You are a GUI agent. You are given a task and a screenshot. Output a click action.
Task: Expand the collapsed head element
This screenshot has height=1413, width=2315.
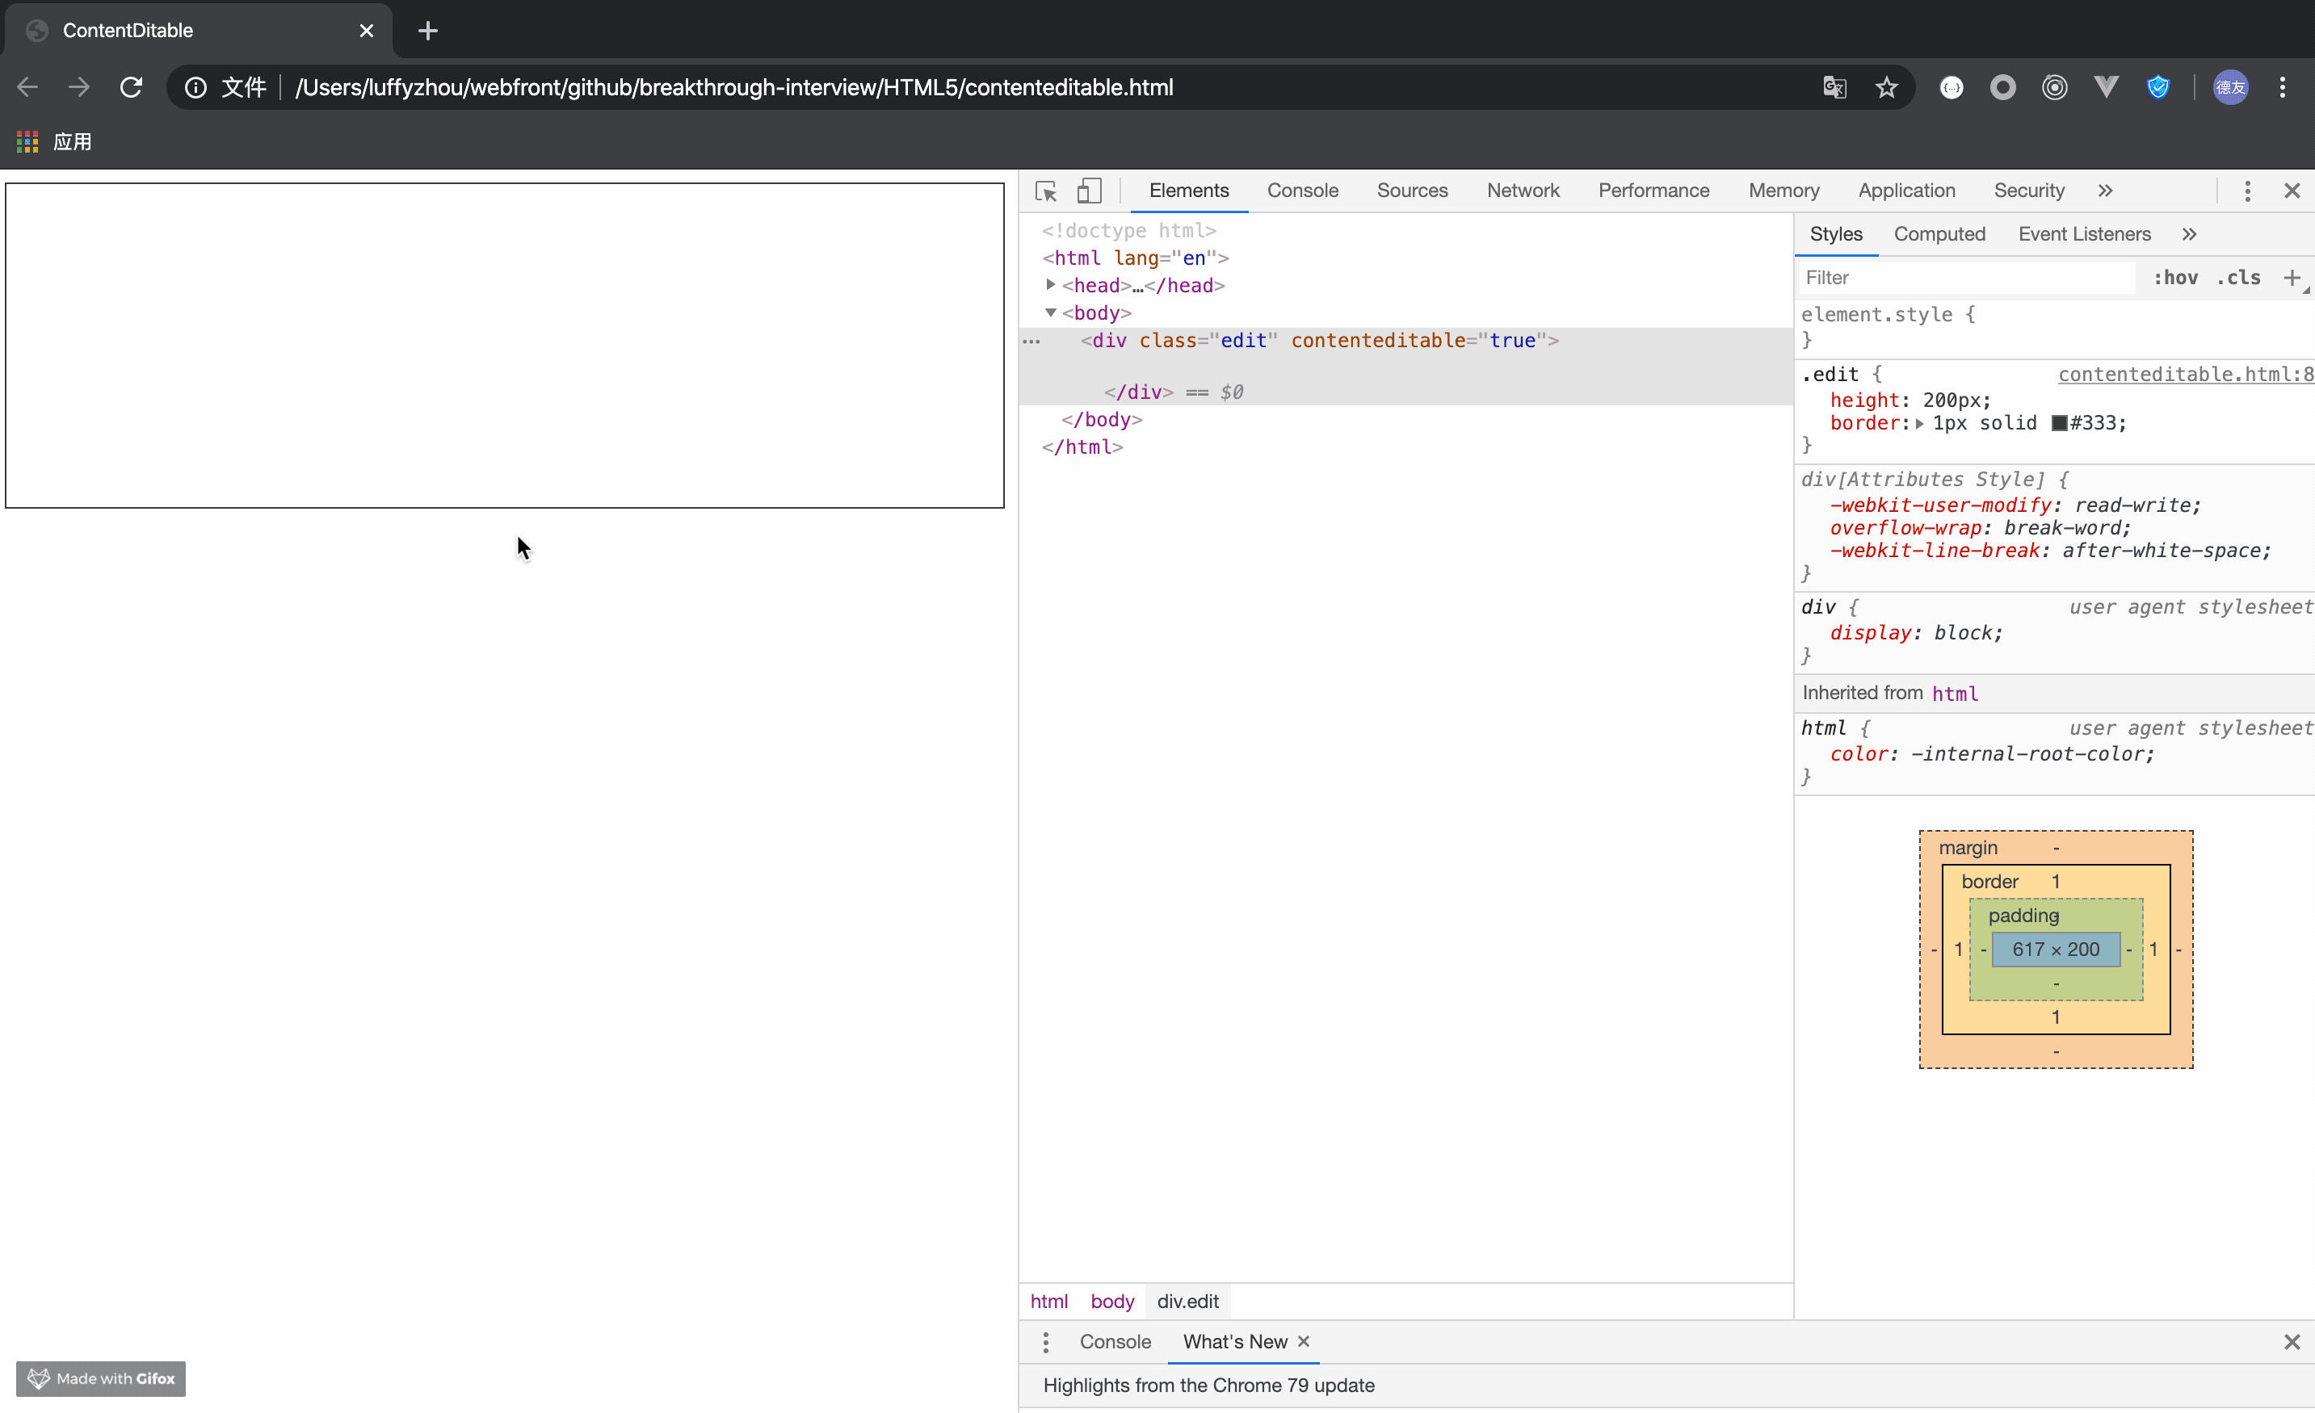coord(1050,284)
